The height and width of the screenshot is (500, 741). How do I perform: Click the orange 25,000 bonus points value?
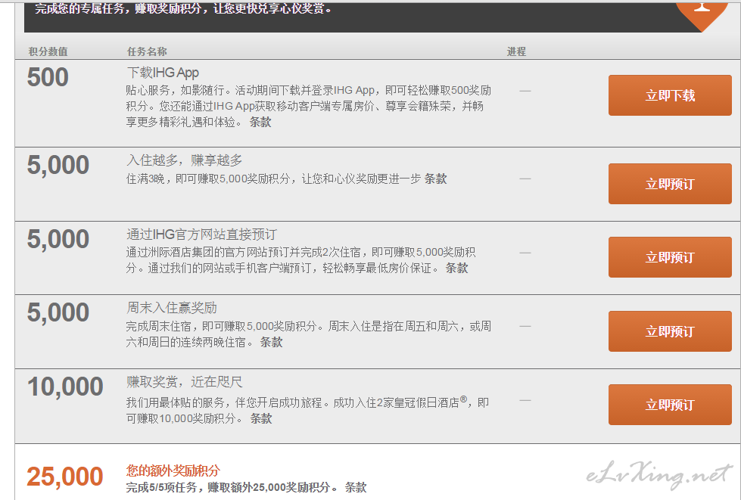tap(65, 477)
